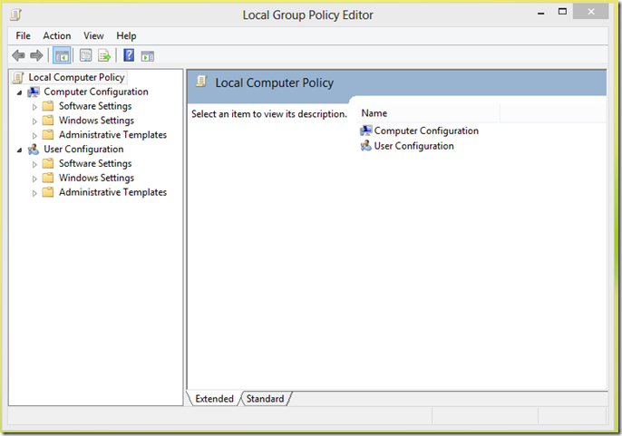Select the User Configuration icon in the Name list
This screenshot has width=622, height=436.
point(365,146)
